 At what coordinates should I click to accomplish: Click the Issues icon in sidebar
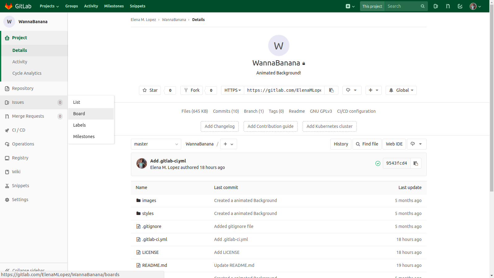tap(7, 102)
